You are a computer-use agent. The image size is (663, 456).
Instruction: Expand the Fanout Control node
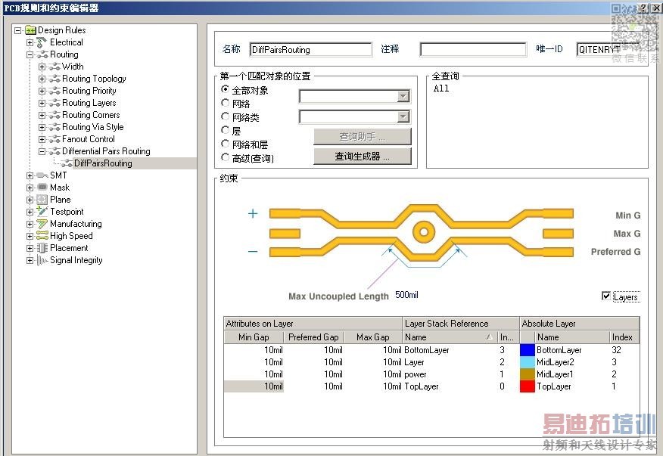42,139
